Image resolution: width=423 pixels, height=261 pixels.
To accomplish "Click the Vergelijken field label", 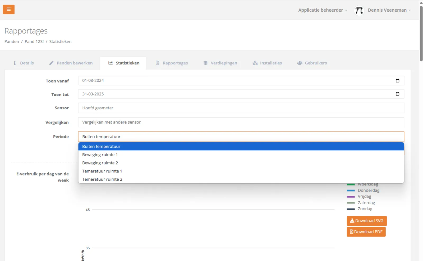I will click(x=57, y=122).
